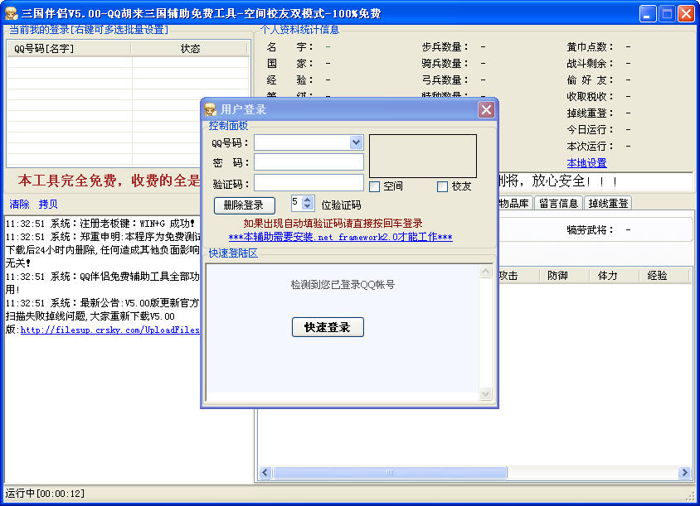
Task: Open the QQ号码 dropdown list
Action: pos(356,142)
